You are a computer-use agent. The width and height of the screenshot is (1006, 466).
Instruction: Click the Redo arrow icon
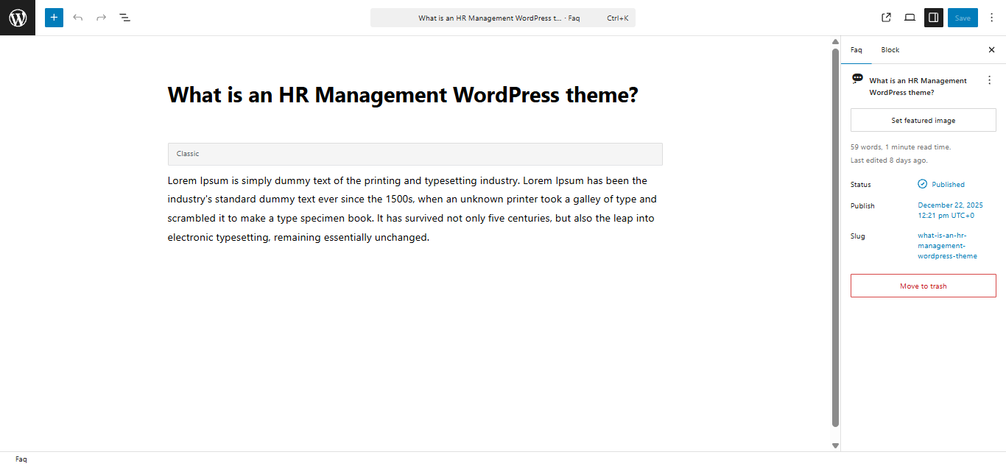[x=102, y=18]
